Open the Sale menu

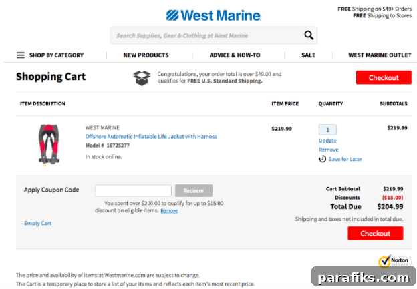(309, 55)
